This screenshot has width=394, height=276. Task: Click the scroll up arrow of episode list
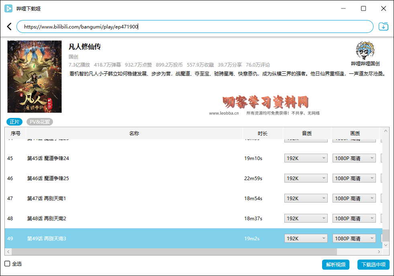click(x=386, y=132)
